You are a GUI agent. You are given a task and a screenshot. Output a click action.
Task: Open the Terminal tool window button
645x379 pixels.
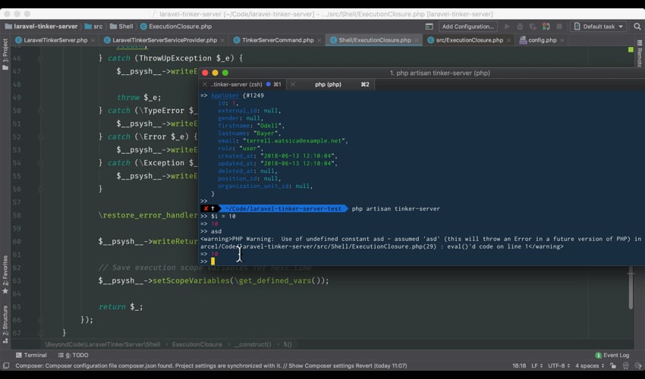coord(31,356)
